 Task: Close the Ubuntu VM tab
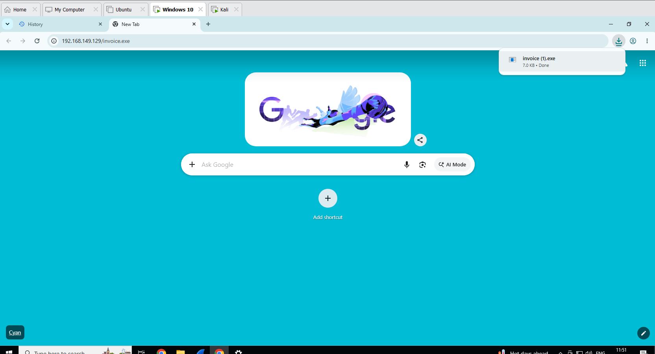[x=142, y=9]
